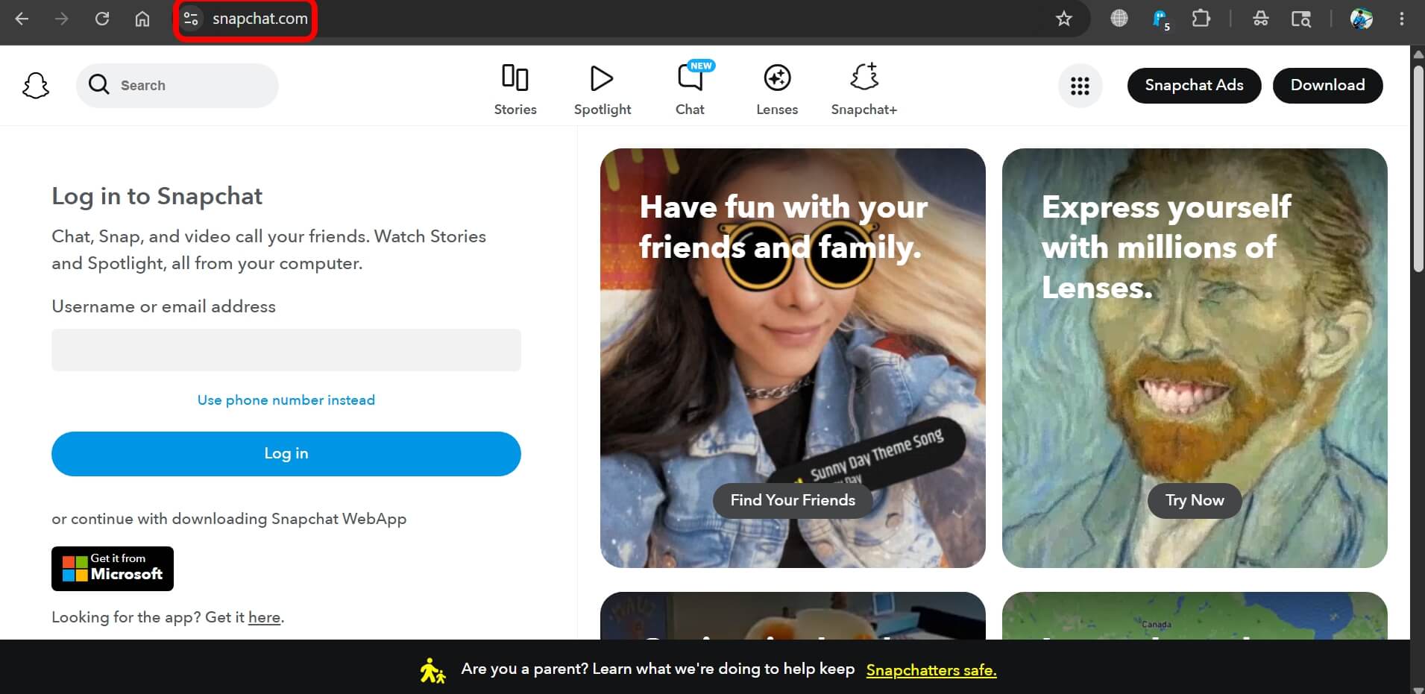Follow the 'here' link to get the app
This screenshot has height=694, width=1425.
point(264,617)
